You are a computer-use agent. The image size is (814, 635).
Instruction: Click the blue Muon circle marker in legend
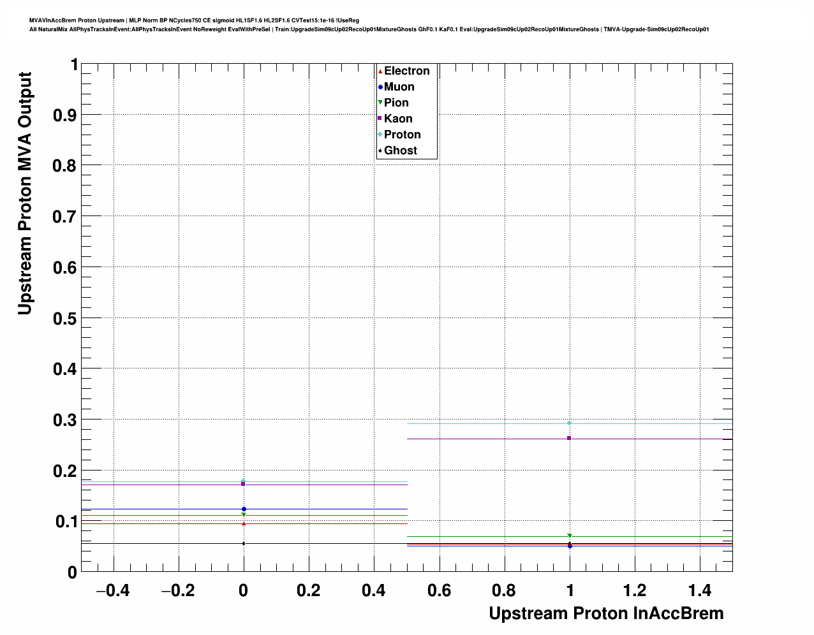pyautogui.click(x=380, y=87)
